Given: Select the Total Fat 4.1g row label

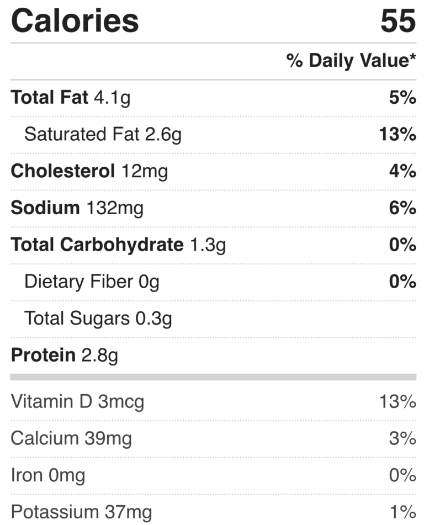Looking at the screenshot, I should point(71,98).
